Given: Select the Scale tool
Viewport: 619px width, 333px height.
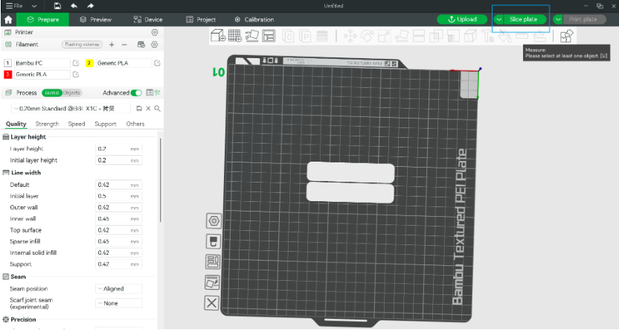Looking at the screenshot, I should (384, 37).
